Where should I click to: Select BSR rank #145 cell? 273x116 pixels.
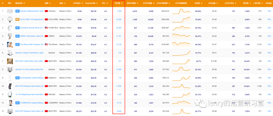pyautogui.click(x=80, y=11)
